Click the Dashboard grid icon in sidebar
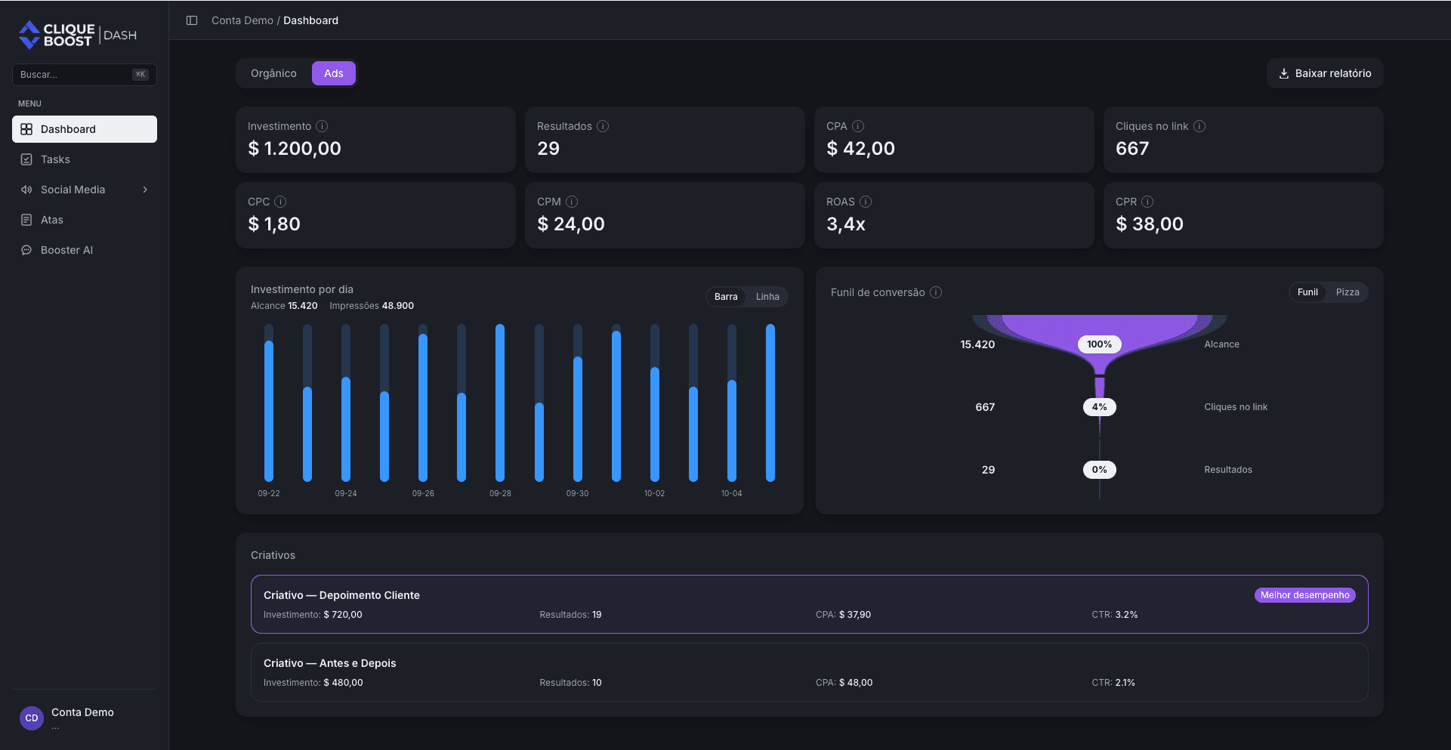 point(26,129)
